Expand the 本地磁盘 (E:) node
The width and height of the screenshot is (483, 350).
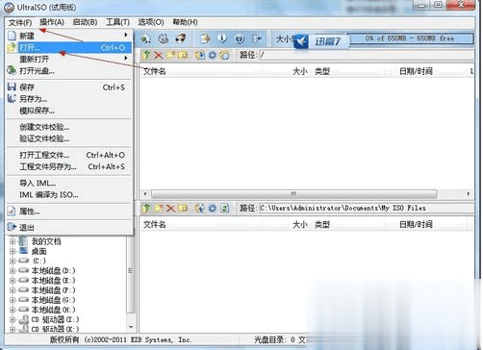tap(13, 281)
